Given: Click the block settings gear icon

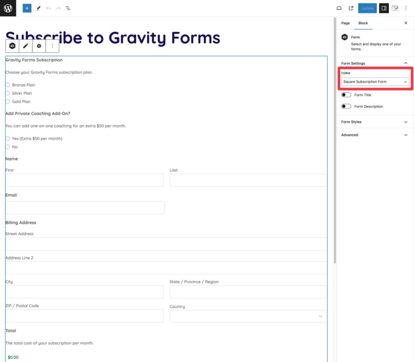Looking at the screenshot, I should click(39, 46).
